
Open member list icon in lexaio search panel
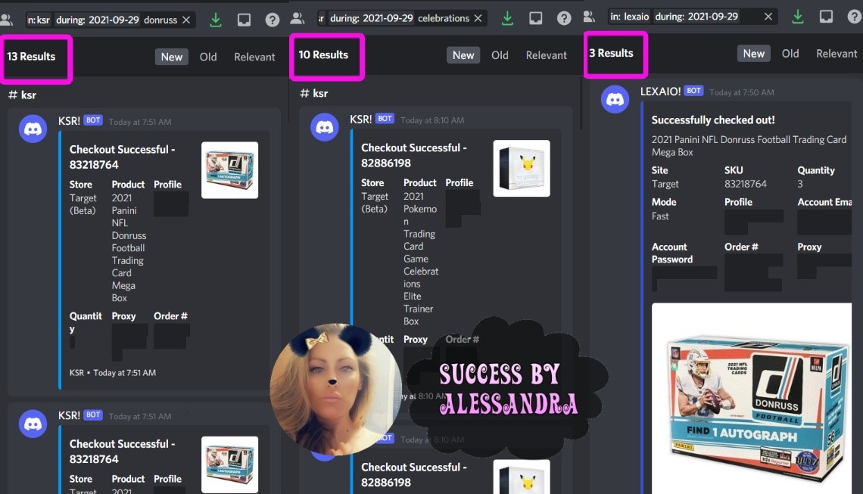(589, 17)
